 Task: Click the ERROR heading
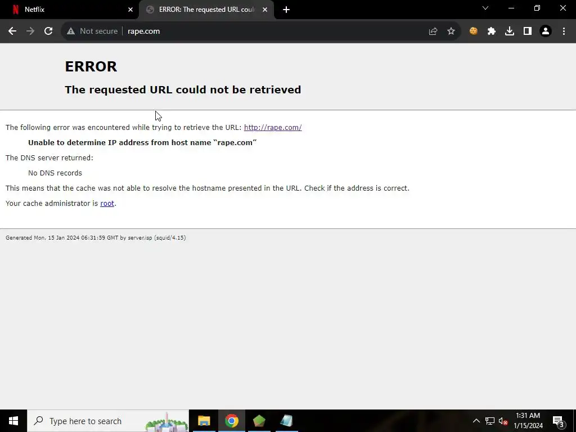(x=91, y=66)
